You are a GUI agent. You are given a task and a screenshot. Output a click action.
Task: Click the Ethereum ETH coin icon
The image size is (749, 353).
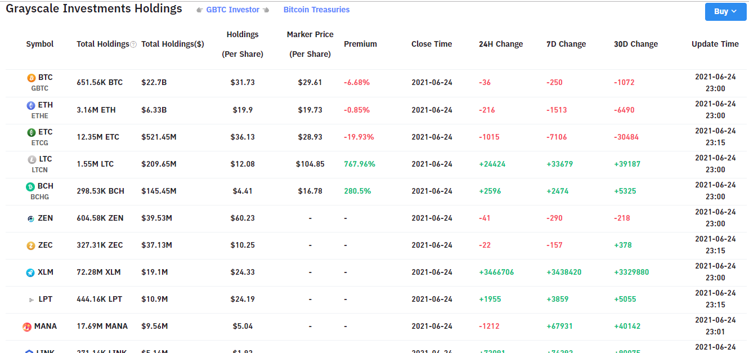(32, 105)
